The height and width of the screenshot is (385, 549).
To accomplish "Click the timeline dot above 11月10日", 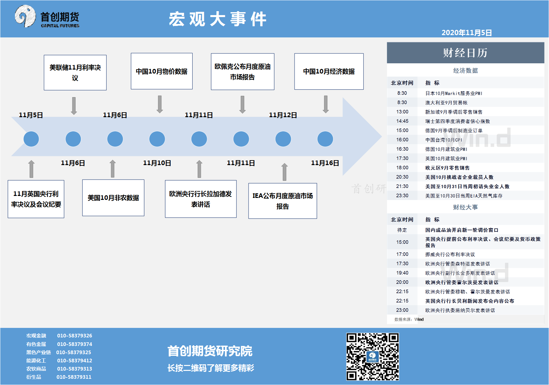I will [x=157, y=139].
